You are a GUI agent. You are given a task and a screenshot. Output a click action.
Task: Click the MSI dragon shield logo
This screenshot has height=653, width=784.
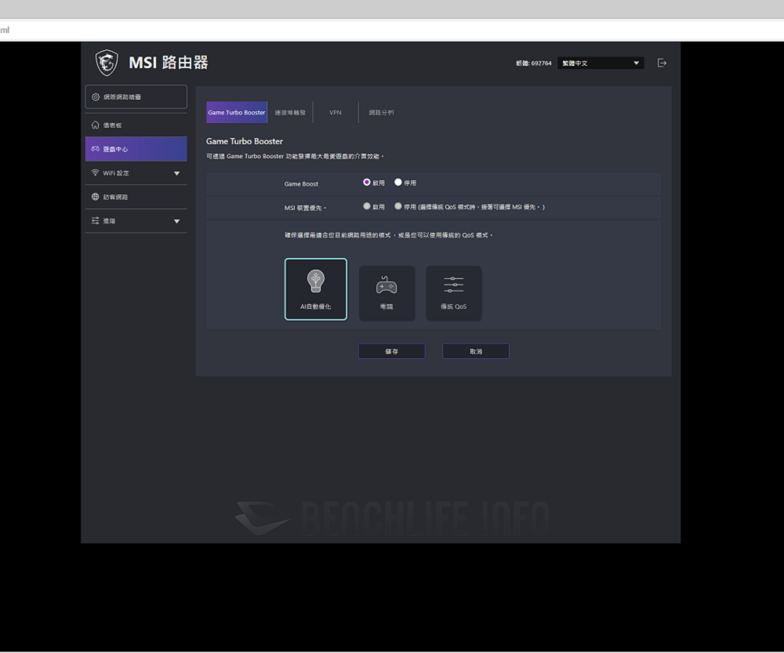(x=107, y=63)
